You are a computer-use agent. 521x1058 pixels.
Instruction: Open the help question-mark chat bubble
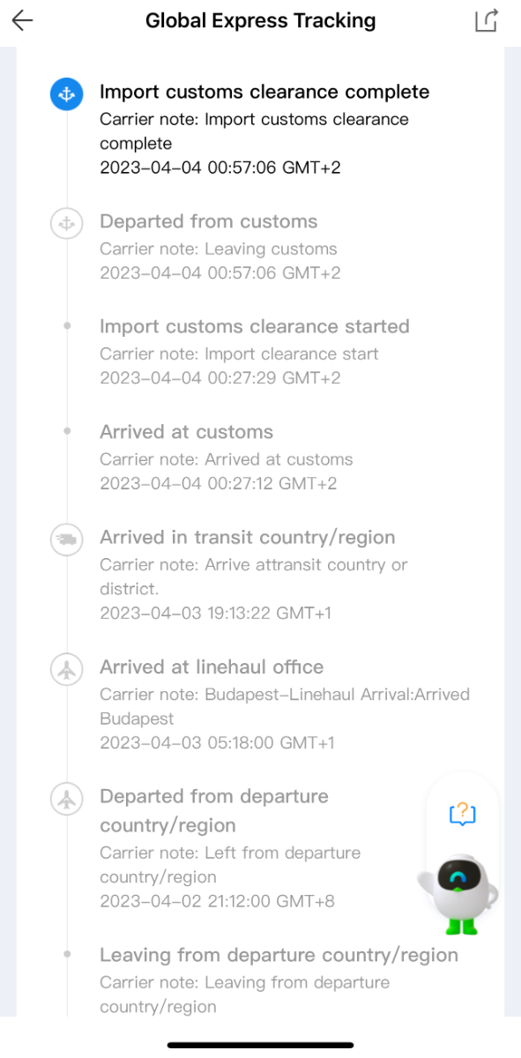(462, 814)
